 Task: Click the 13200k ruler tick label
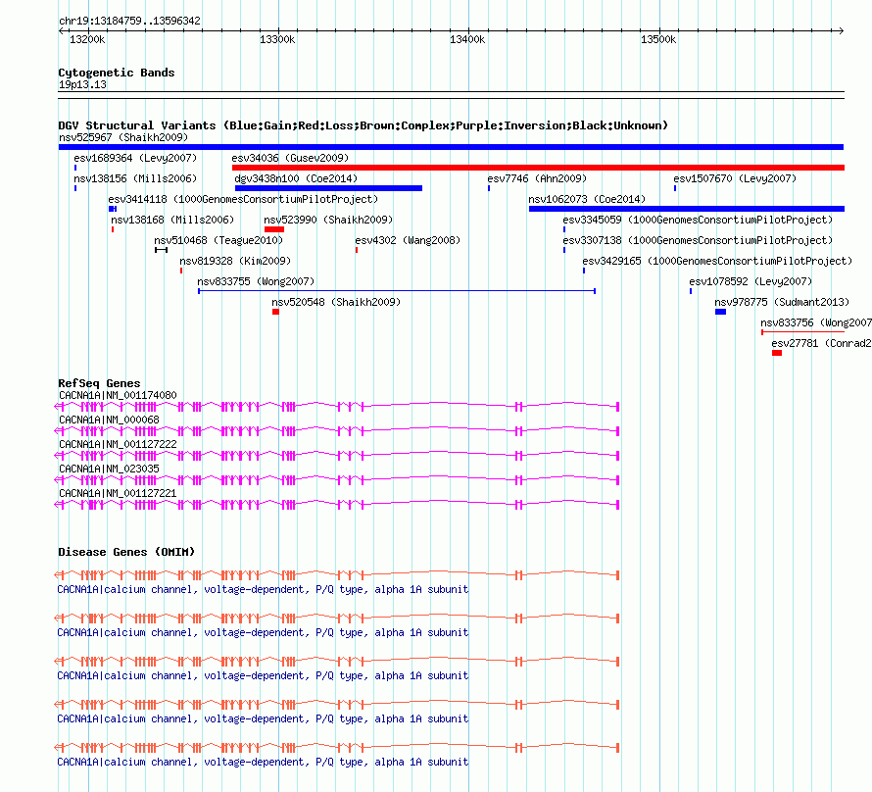coord(87,39)
